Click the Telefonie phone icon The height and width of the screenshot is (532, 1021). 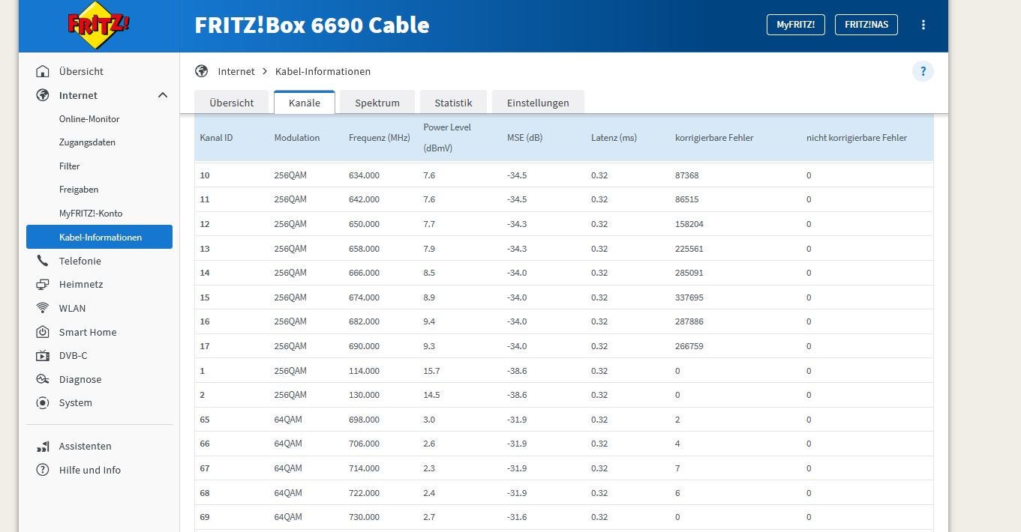pos(43,262)
